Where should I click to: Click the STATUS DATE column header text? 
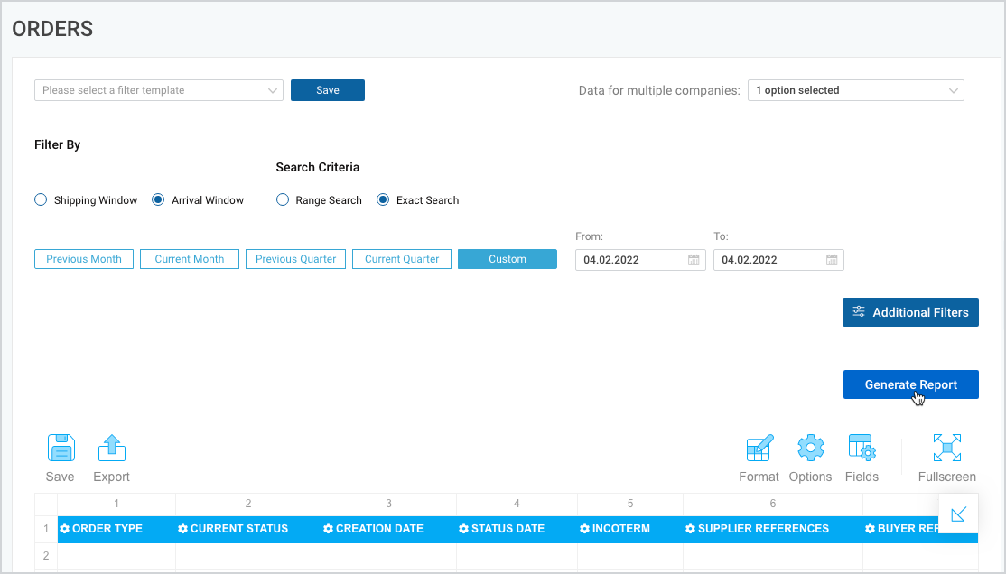pos(508,529)
